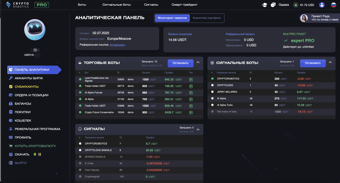Open the education graduation cap icon
340x183 pixels.
(x=265, y=5)
